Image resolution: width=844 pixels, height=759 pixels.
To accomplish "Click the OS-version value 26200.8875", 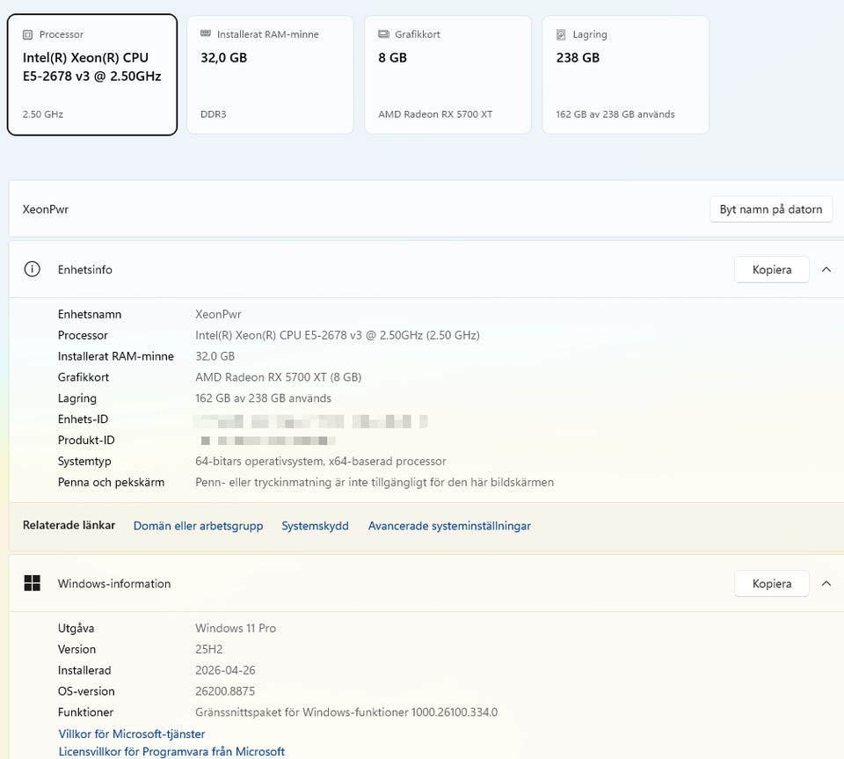I will coord(226,690).
